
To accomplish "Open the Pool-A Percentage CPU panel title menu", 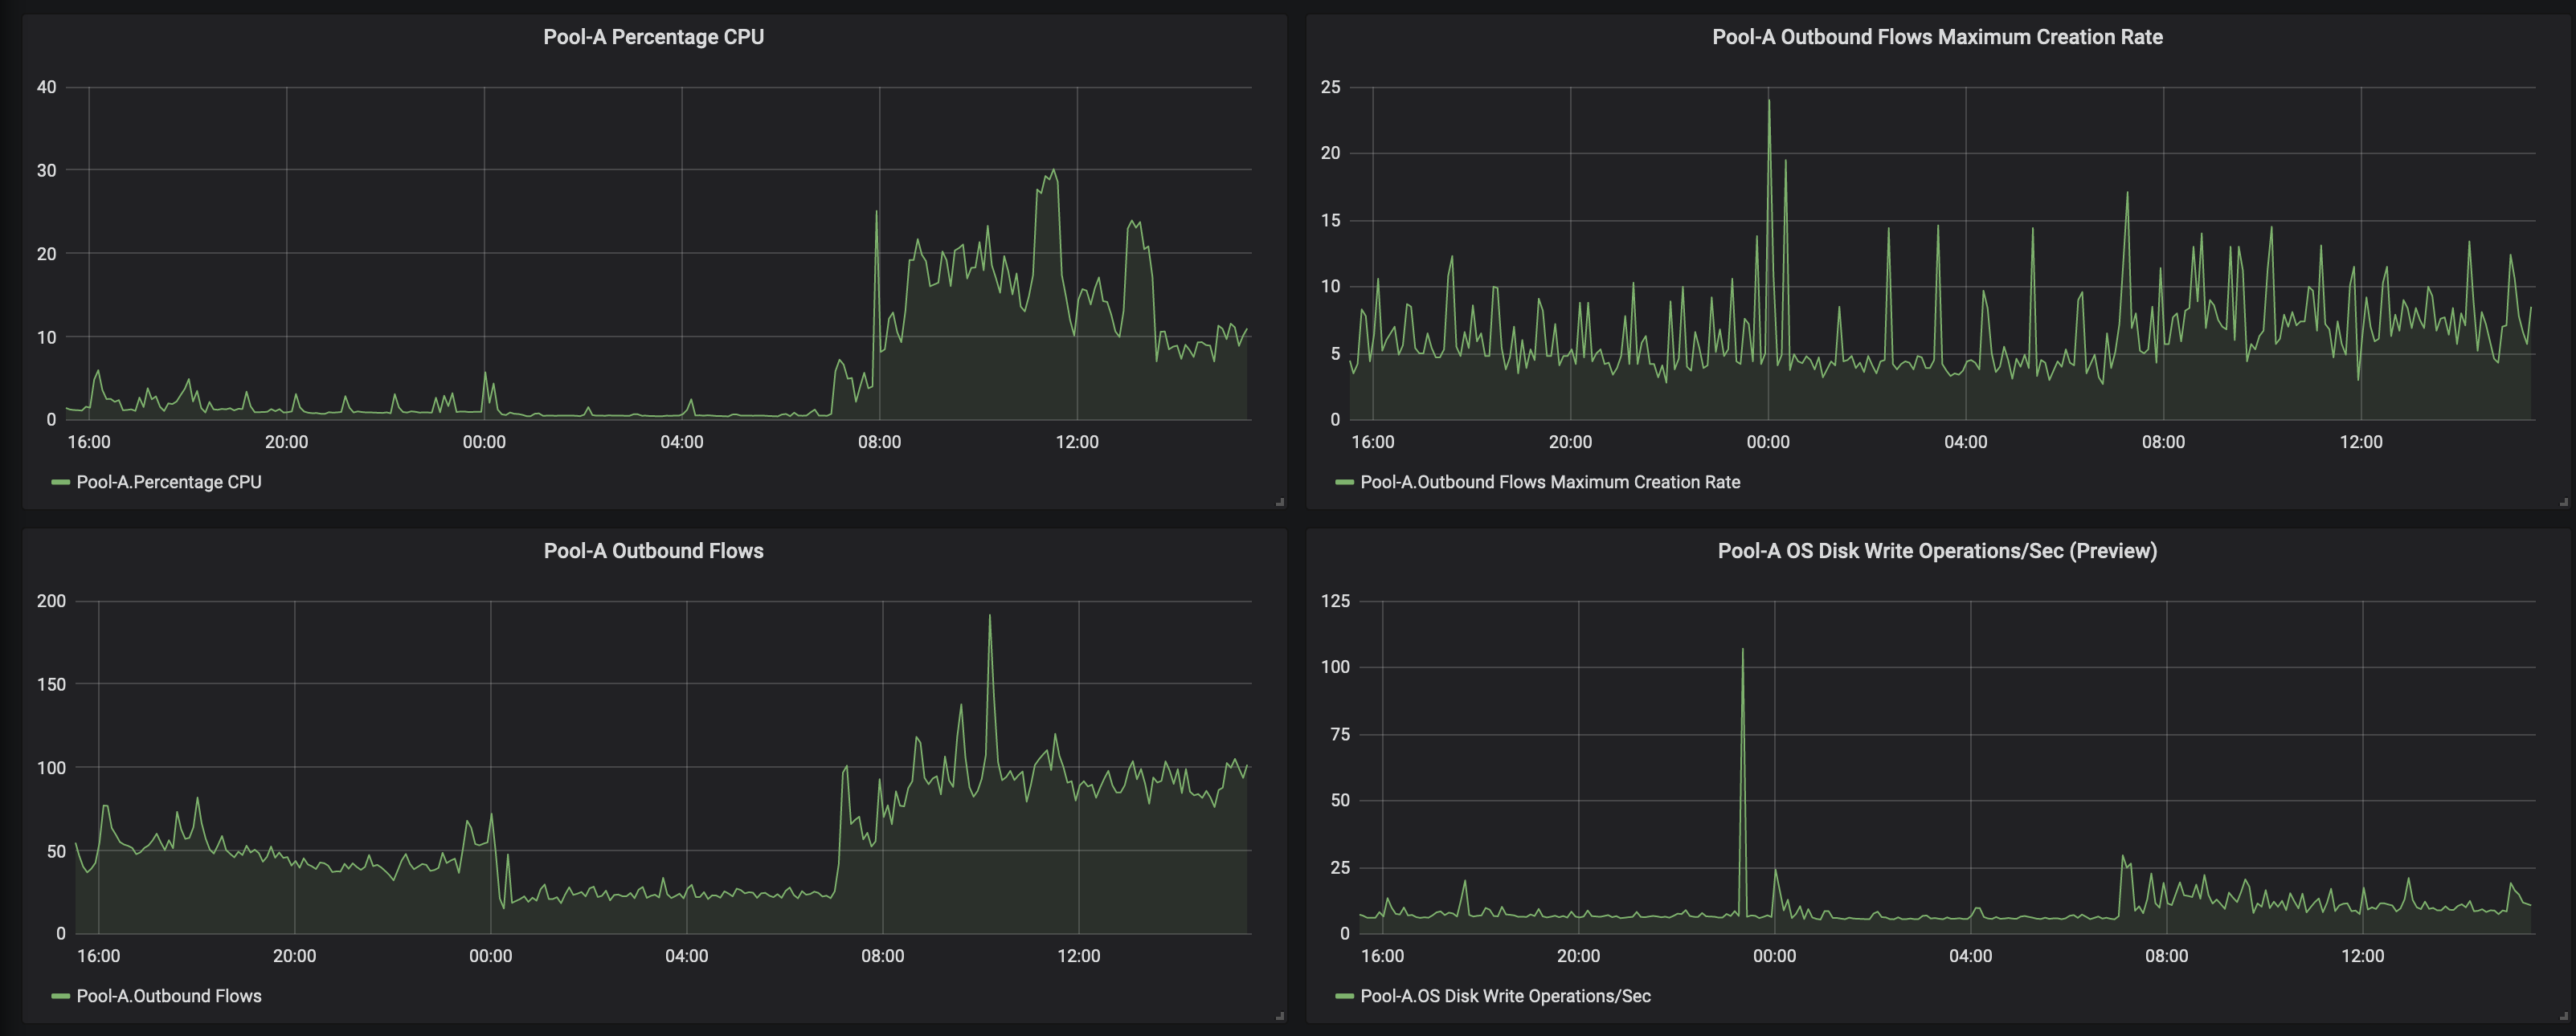I will click(653, 37).
